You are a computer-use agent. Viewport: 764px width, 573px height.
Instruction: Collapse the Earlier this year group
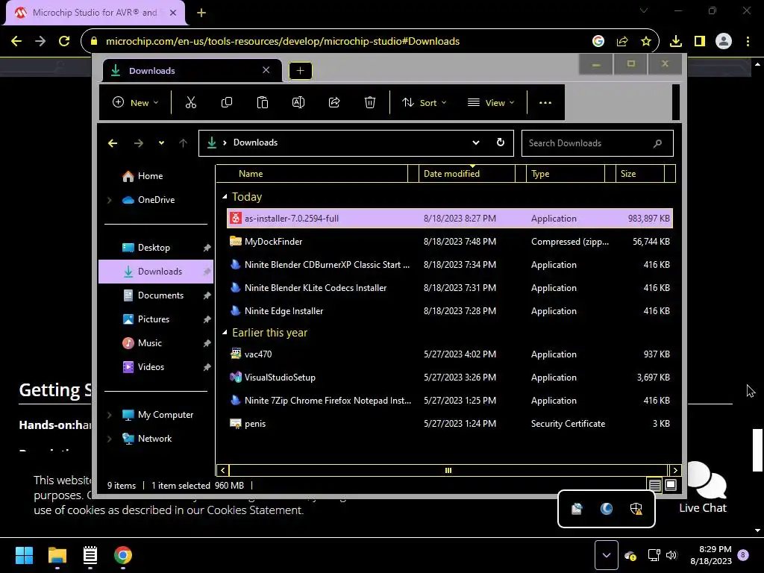[225, 333]
